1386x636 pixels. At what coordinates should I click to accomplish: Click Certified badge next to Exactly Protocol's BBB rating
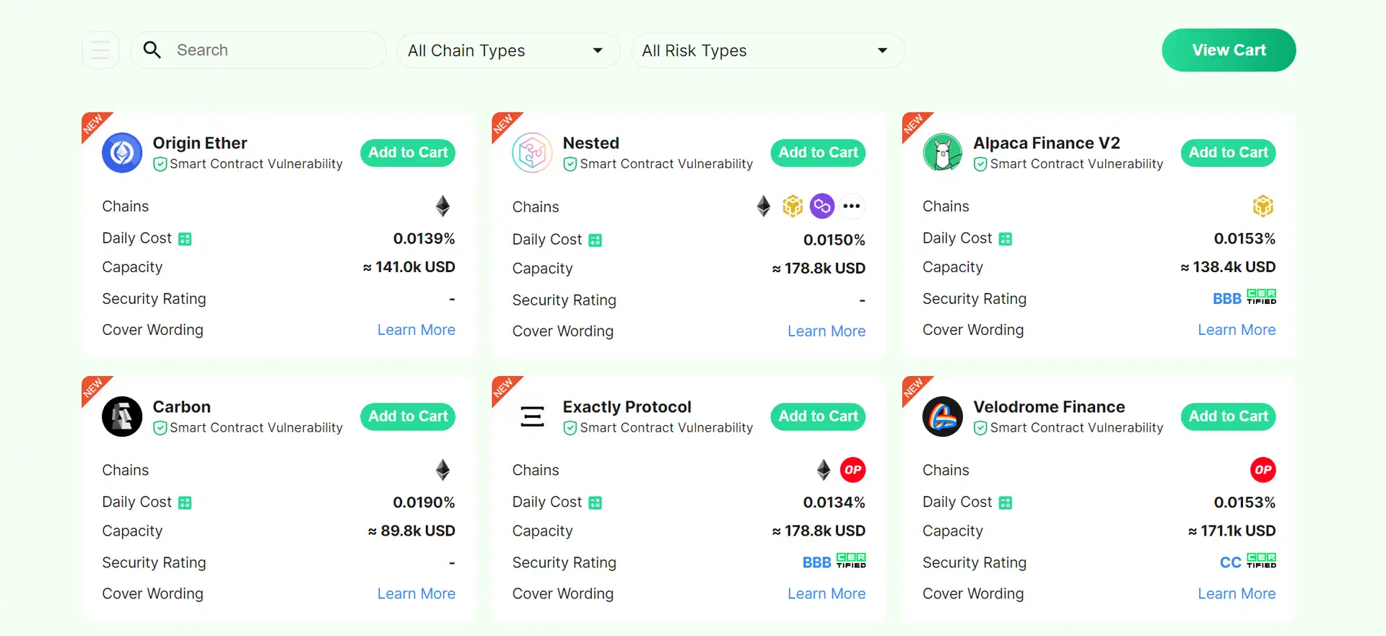coord(851,561)
